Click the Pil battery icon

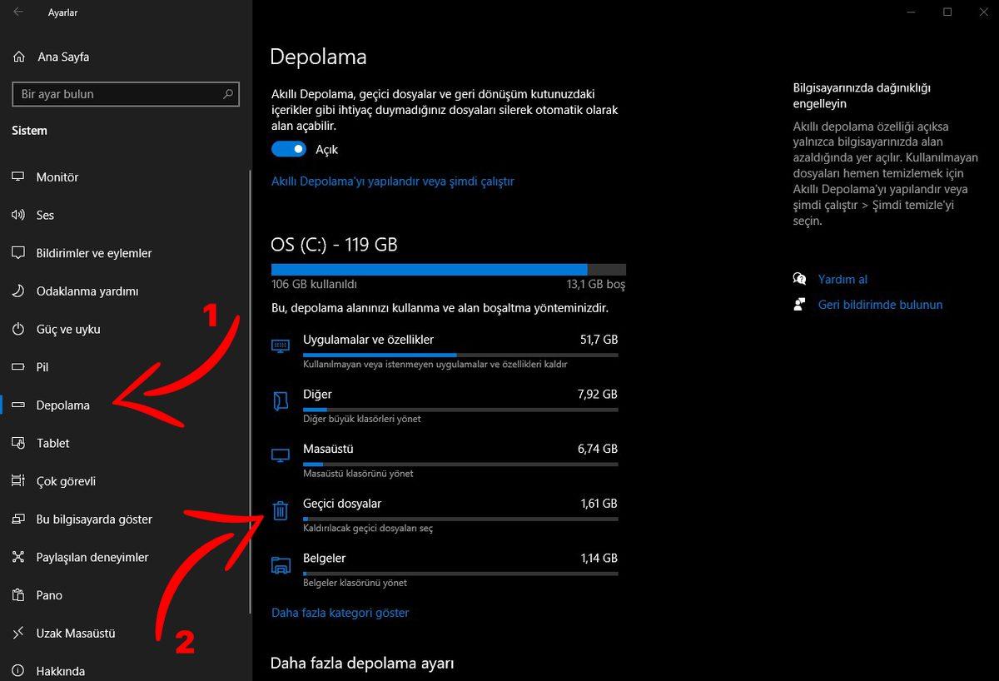pyautogui.click(x=18, y=366)
